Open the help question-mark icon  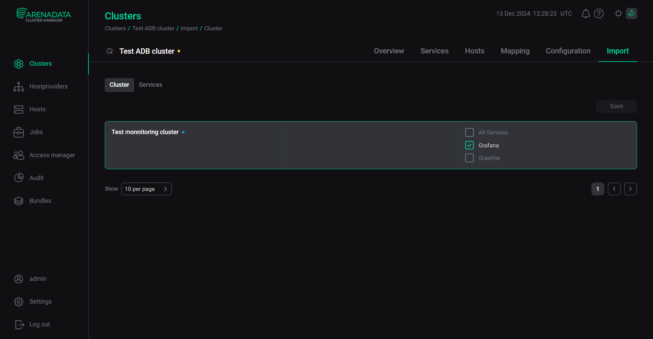599,14
